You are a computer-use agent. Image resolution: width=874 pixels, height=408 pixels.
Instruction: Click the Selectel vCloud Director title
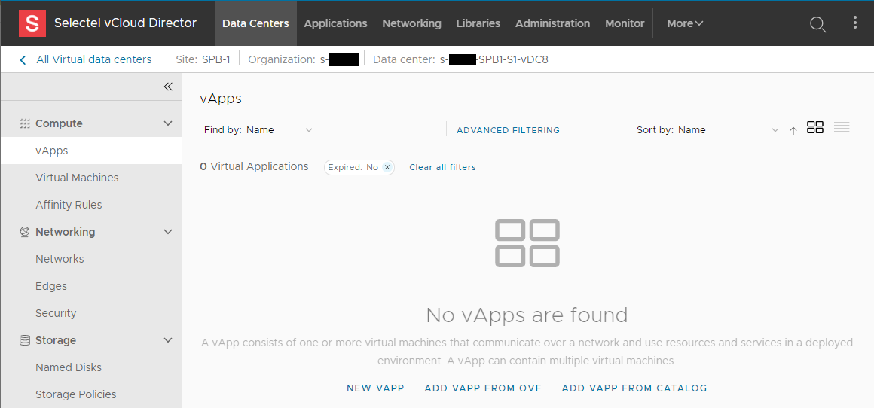(x=125, y=23)
